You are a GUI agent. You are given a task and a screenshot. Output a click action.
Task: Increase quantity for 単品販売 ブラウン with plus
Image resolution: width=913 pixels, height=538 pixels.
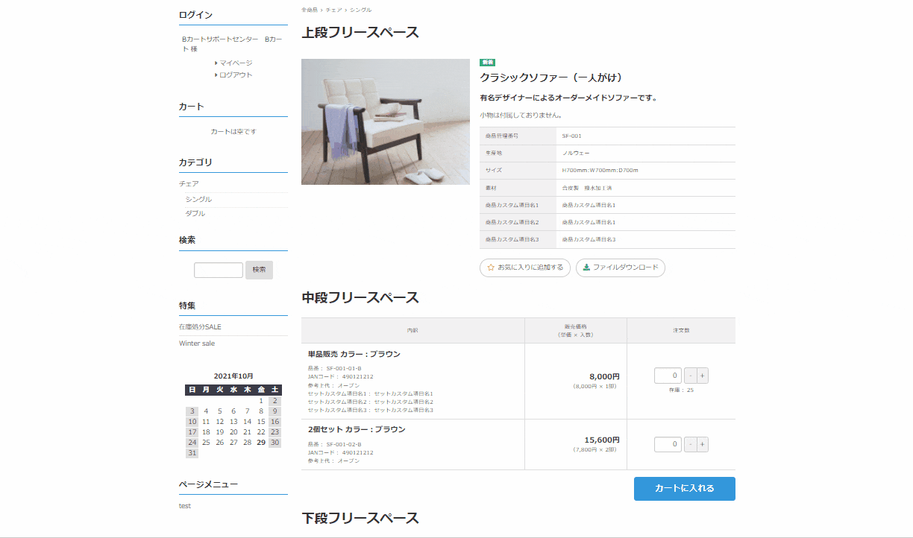(x=703, y=376)
